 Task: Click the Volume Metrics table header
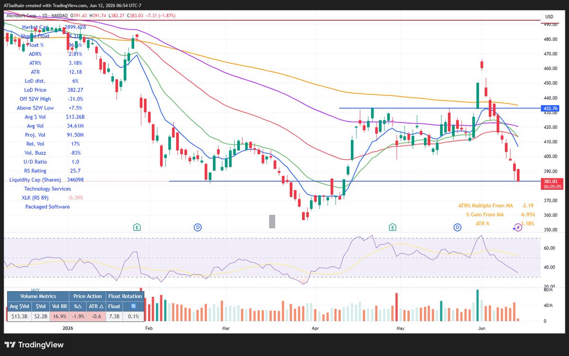pyautogui.click(x=38, y=296)
